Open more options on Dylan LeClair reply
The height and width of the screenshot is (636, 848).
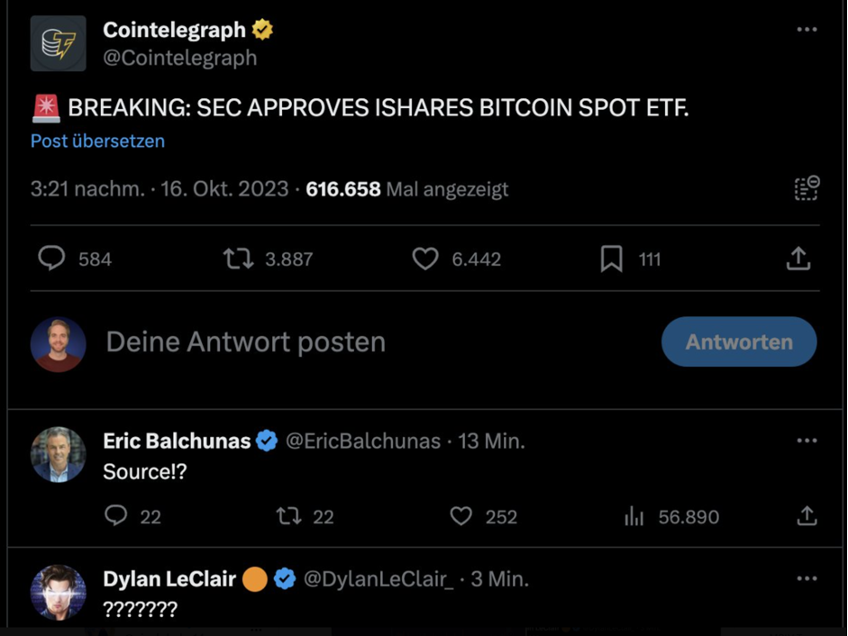(x=807, y=578)
